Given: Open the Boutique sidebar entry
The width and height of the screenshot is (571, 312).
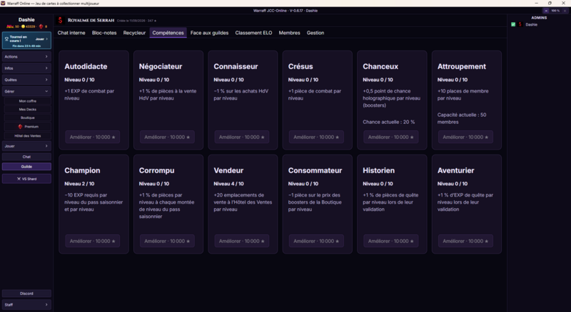Looking at the screenshot, I should [28, 118].
